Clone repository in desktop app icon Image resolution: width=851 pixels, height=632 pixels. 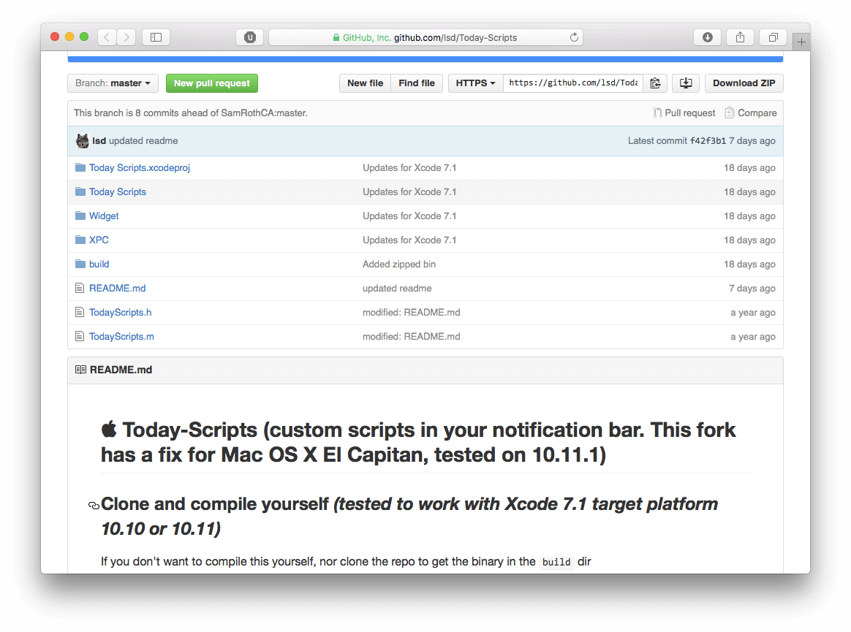coord(686,83)
